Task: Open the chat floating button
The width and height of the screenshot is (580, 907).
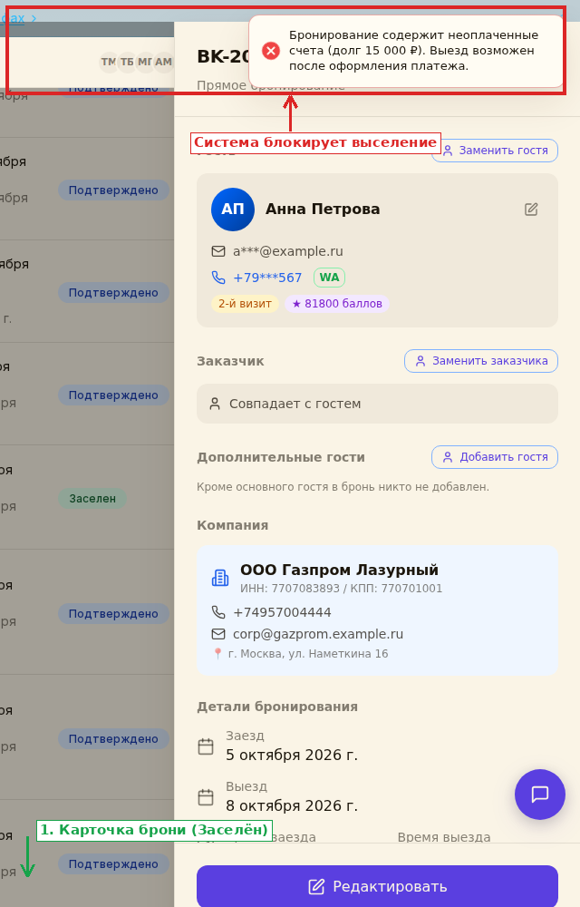Action: coord(540,795)
